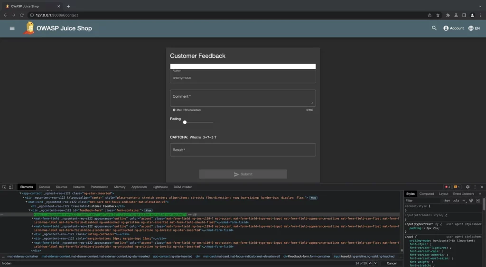Image resolution: width=486 pixels, height=267 pixels.
Task: Click the Rating slider thumb
Action: point(185,122)
